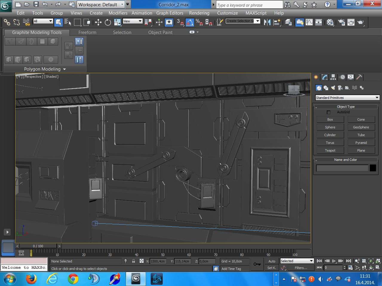Open the Mirror tool
Image resolution: width=382 pixels, height=286 pixels.
(267, 22)
